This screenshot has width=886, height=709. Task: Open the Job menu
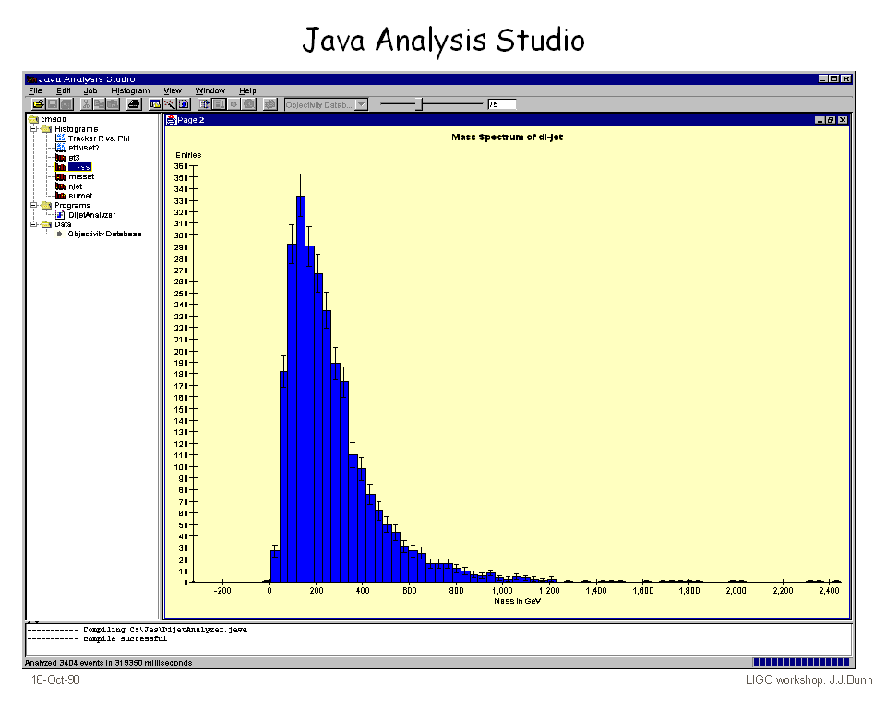[90, 90]
